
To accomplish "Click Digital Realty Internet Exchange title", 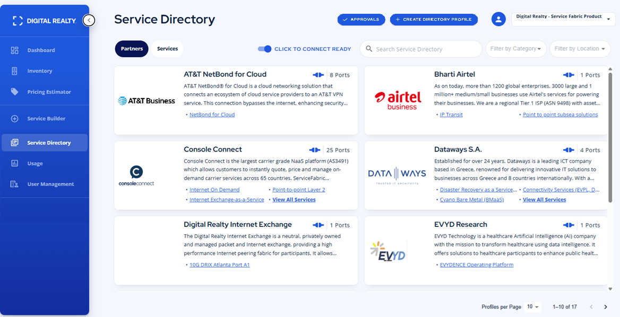I will tap(238, 224).
